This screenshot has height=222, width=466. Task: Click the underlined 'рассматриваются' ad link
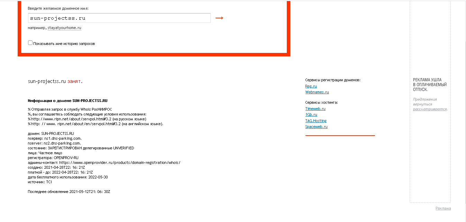pos(430,109)
